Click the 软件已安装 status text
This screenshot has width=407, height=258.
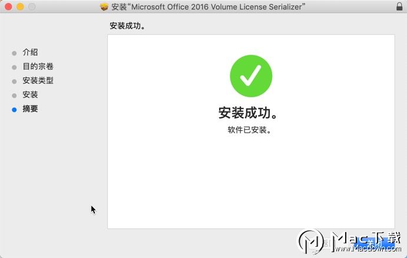coord(250,130)
